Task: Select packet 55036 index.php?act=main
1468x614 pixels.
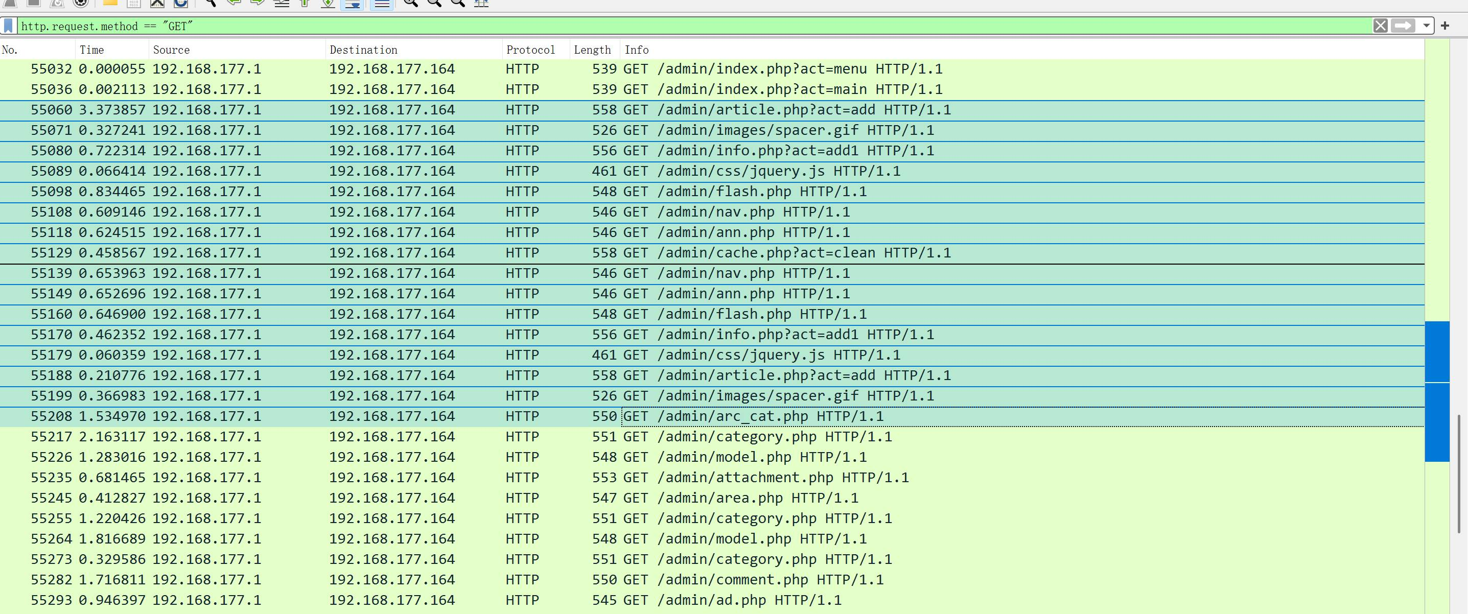Action: 712,89
